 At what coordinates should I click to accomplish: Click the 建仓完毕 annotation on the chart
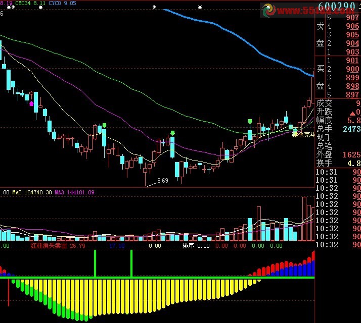(303, 134)
